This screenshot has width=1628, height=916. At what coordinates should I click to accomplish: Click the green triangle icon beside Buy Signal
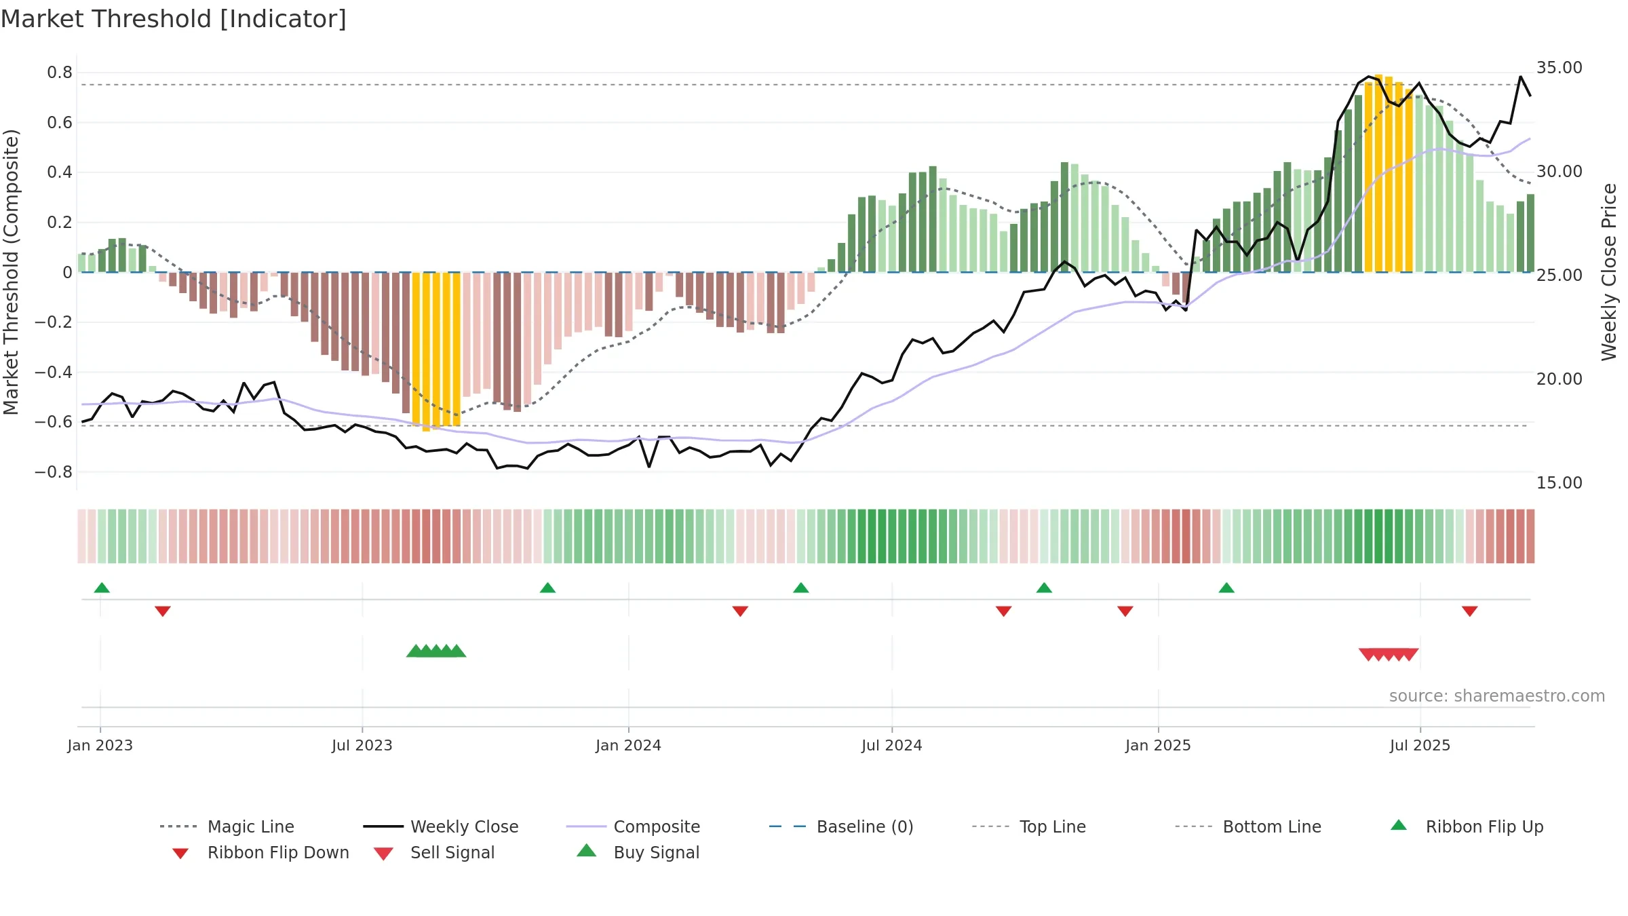click(587, 850)
